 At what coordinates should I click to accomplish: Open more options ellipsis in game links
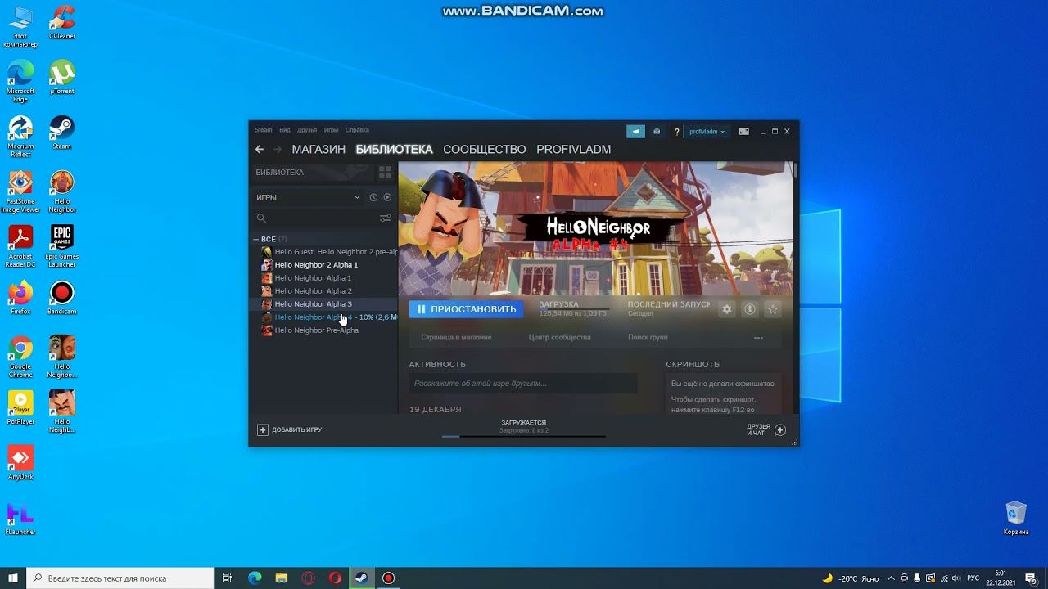[x=758, y=338]
